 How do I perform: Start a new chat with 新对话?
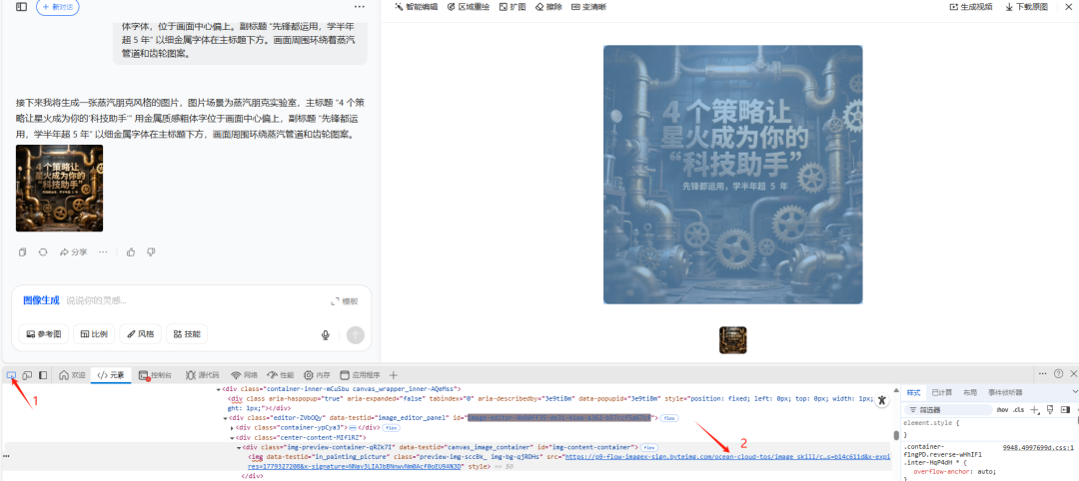(x=58, y=7)
